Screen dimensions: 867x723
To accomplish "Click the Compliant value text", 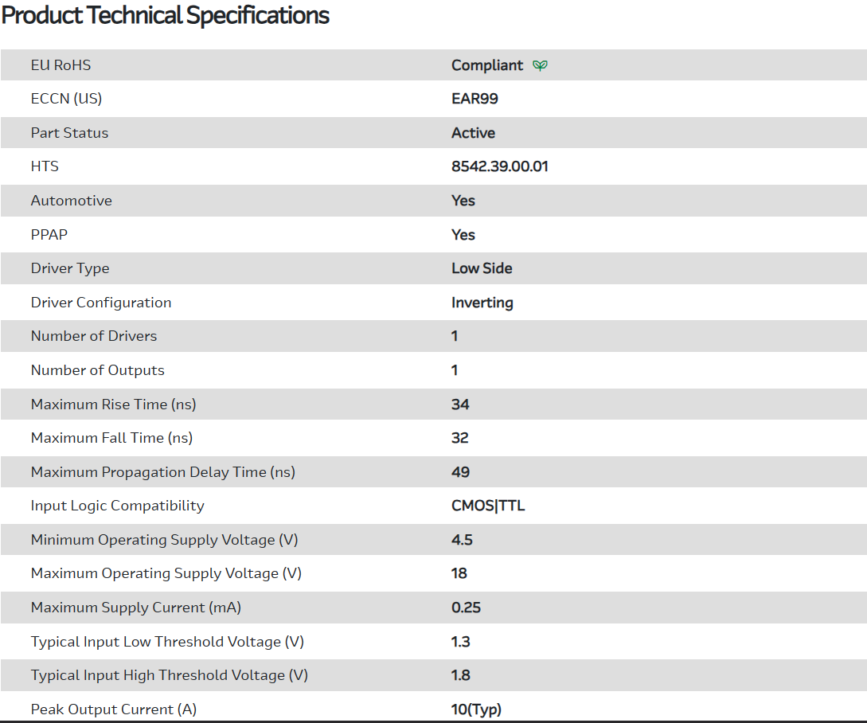I will tap(487, 65).
